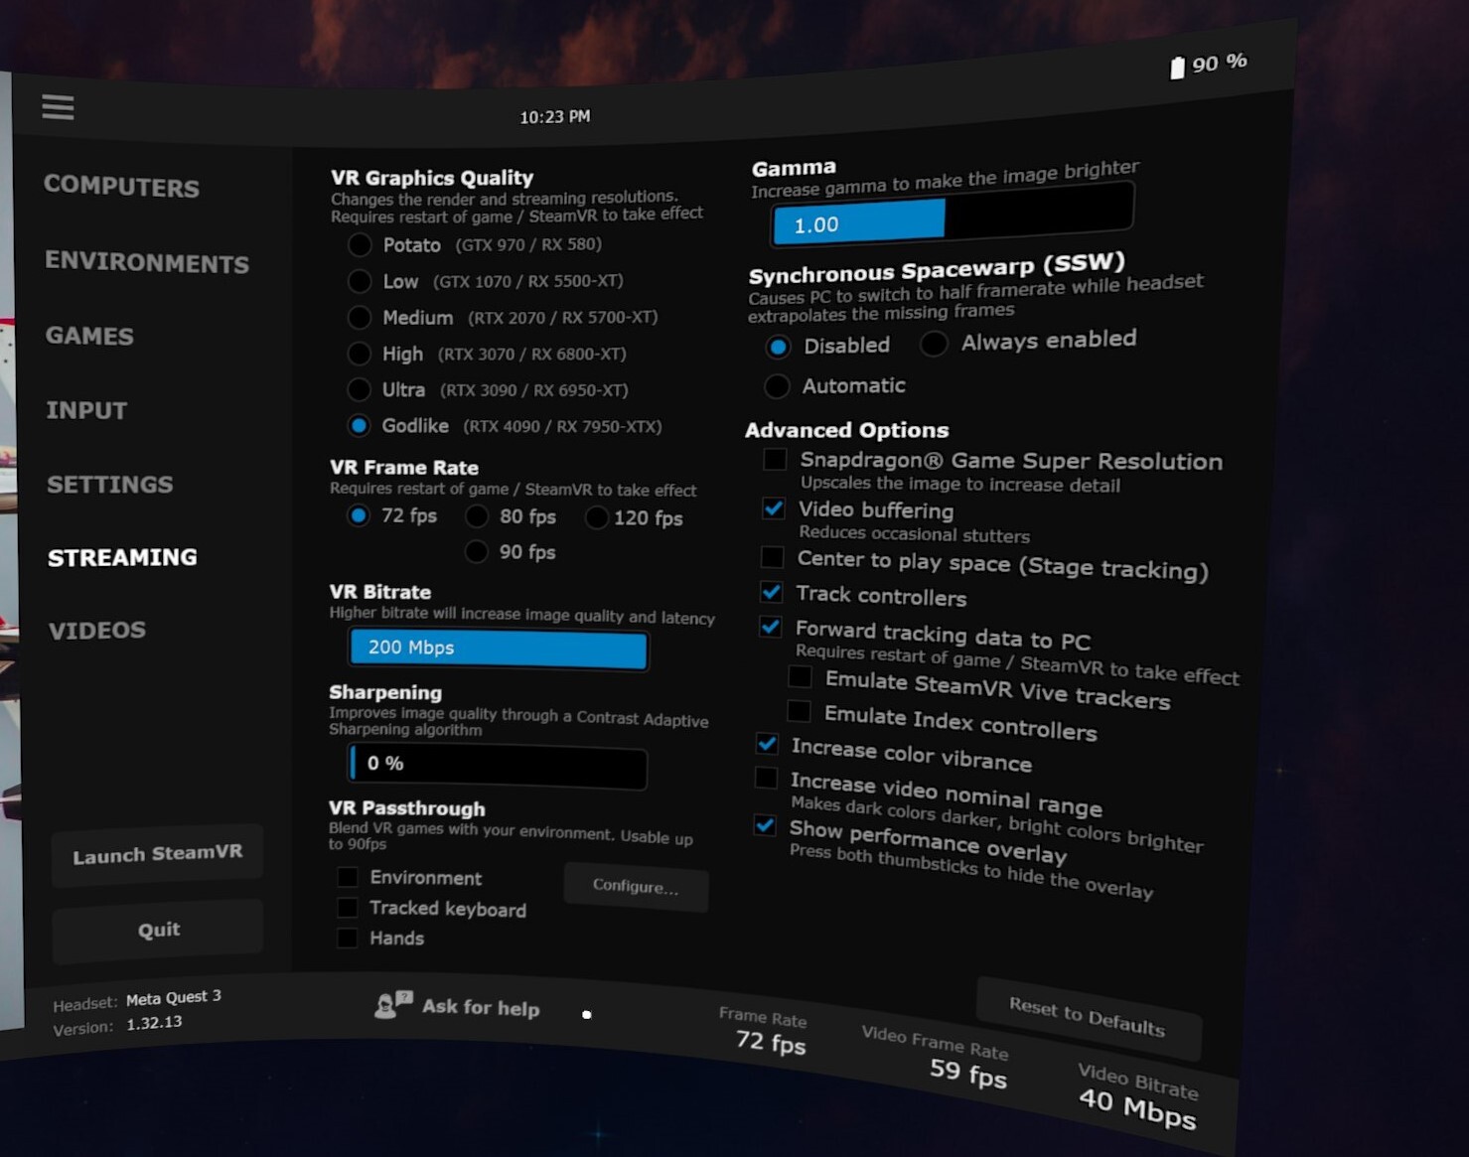Pick High graphics quality

click(x=359, y=354)
